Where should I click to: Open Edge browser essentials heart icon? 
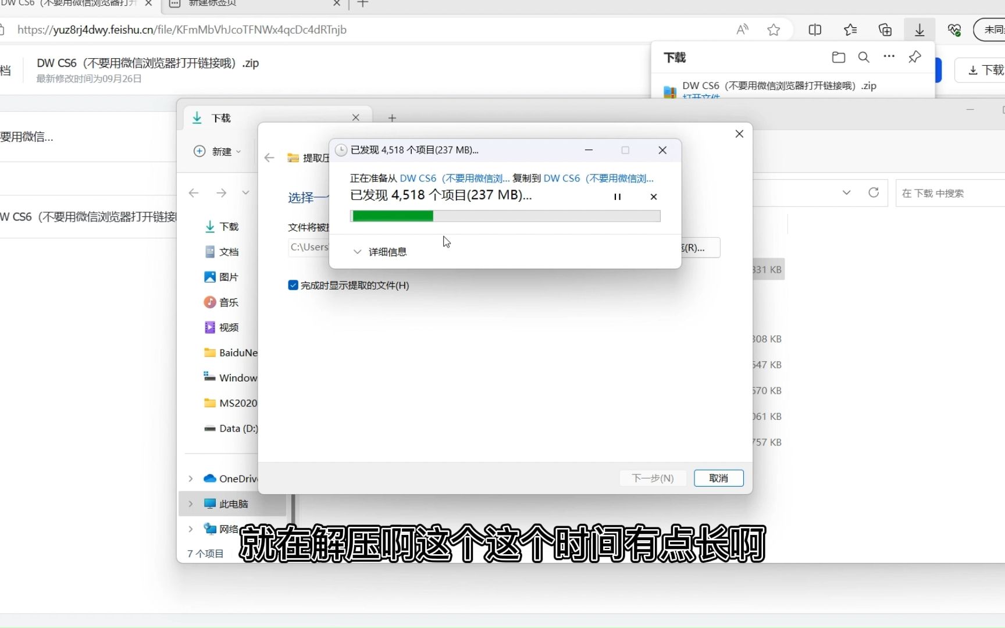tap(954, 30)
